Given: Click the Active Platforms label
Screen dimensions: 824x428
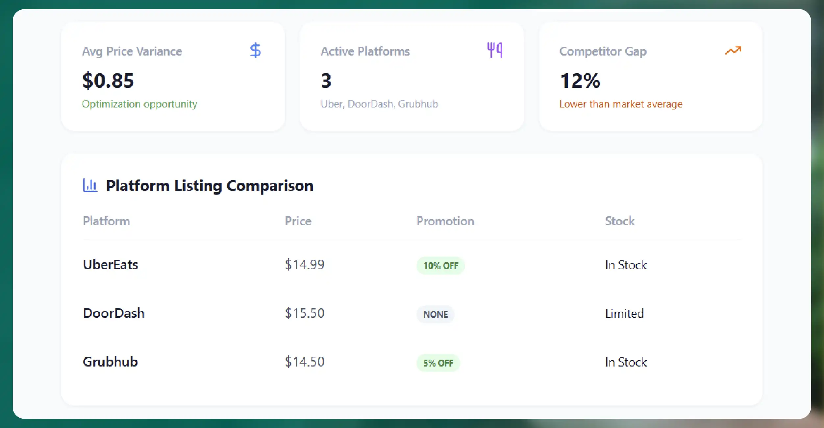Looking at the screenshot, I should click(x=365, y=51).
